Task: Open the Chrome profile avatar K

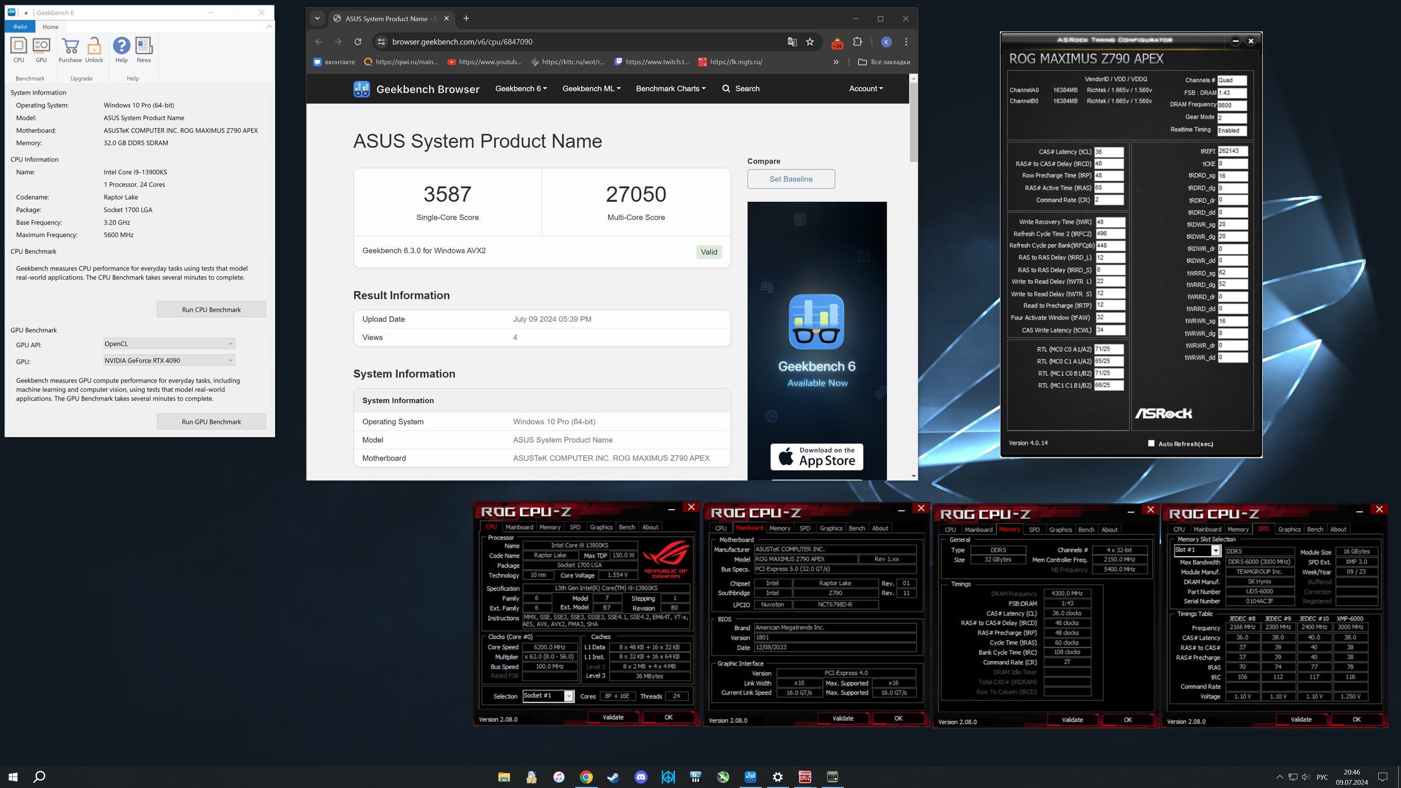Action: click(887, 42)
